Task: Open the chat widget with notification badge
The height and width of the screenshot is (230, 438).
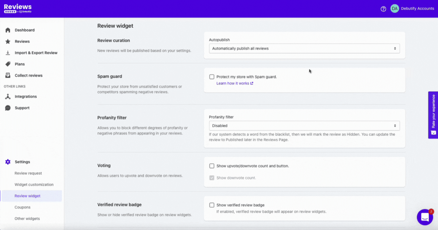Action: (x=425, y=217)
